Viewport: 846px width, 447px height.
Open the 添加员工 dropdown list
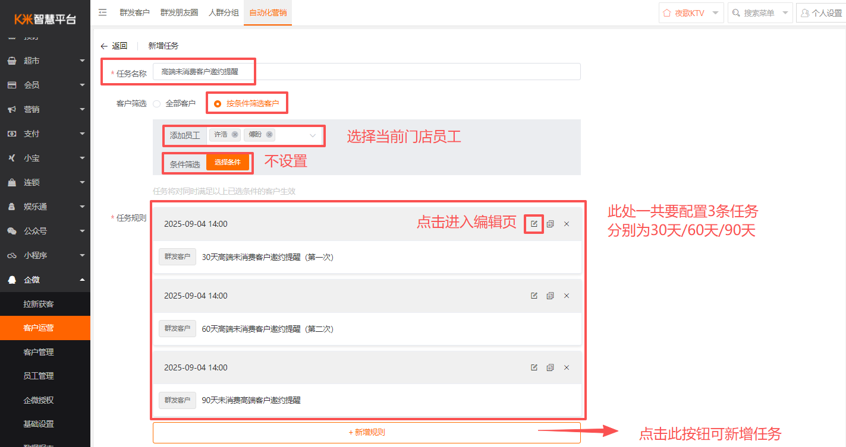(x=313, y=135)
